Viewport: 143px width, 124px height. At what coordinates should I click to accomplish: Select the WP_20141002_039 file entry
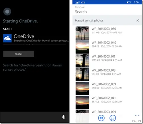coord(107,88)
